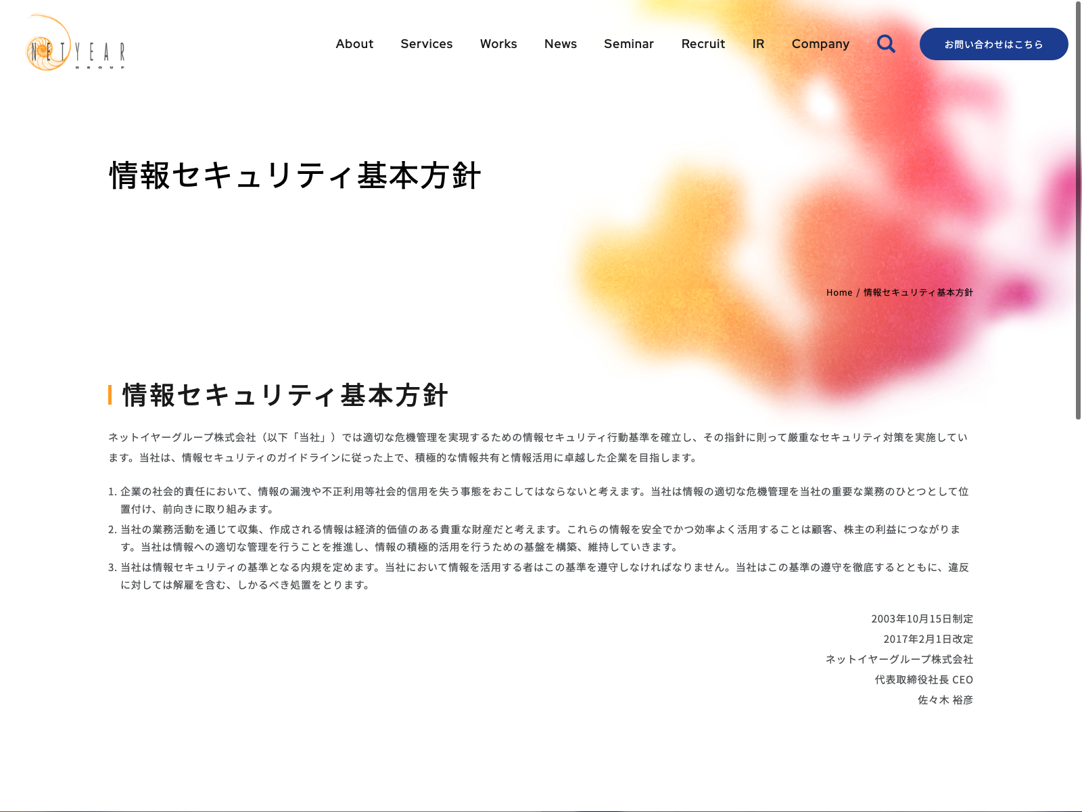Click the Home breadcrumb link
The height and width of the screenshot is (812, 1082).
[x=839, y=292]
